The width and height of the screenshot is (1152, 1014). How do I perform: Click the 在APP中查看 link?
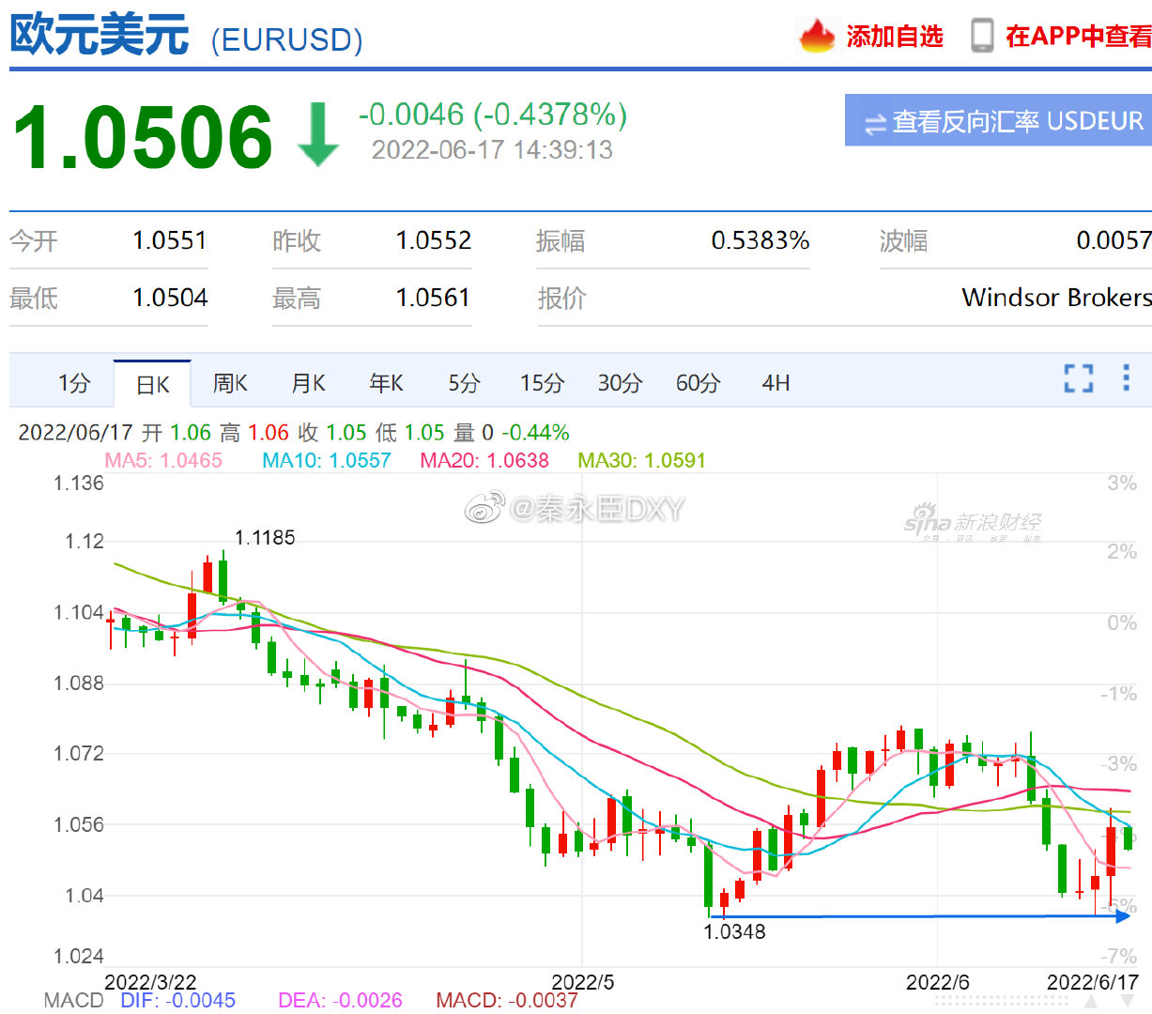1078,36
